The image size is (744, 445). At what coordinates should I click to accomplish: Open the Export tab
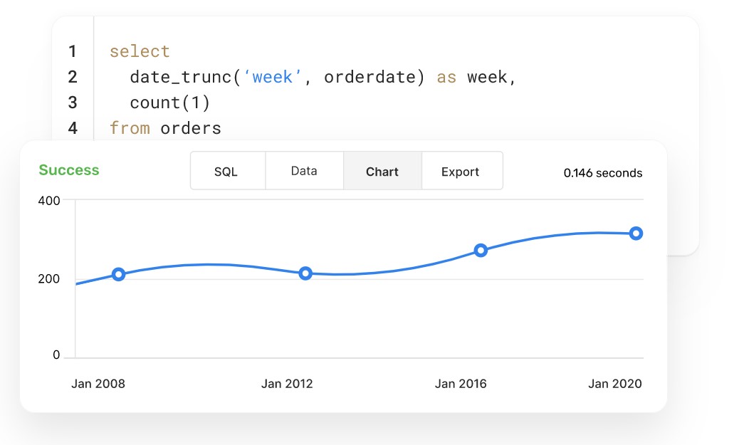(x=460, y=172)
